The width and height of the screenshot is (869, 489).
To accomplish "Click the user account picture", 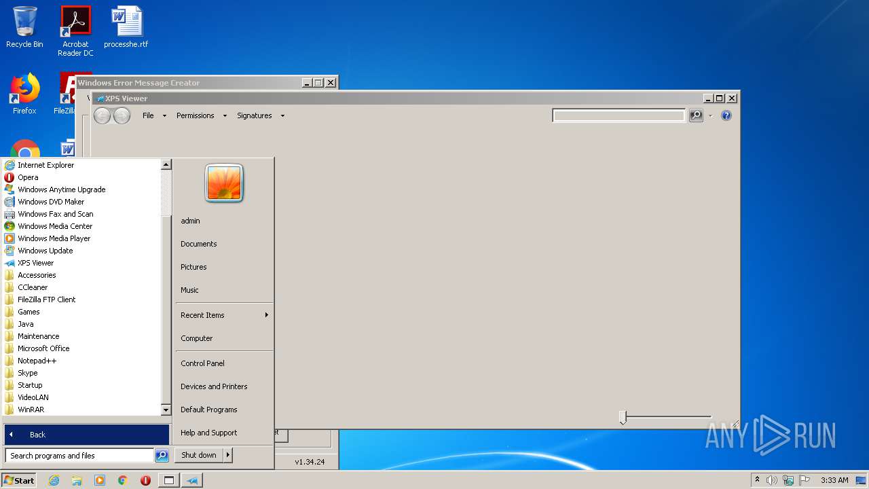I will [224, 183].
